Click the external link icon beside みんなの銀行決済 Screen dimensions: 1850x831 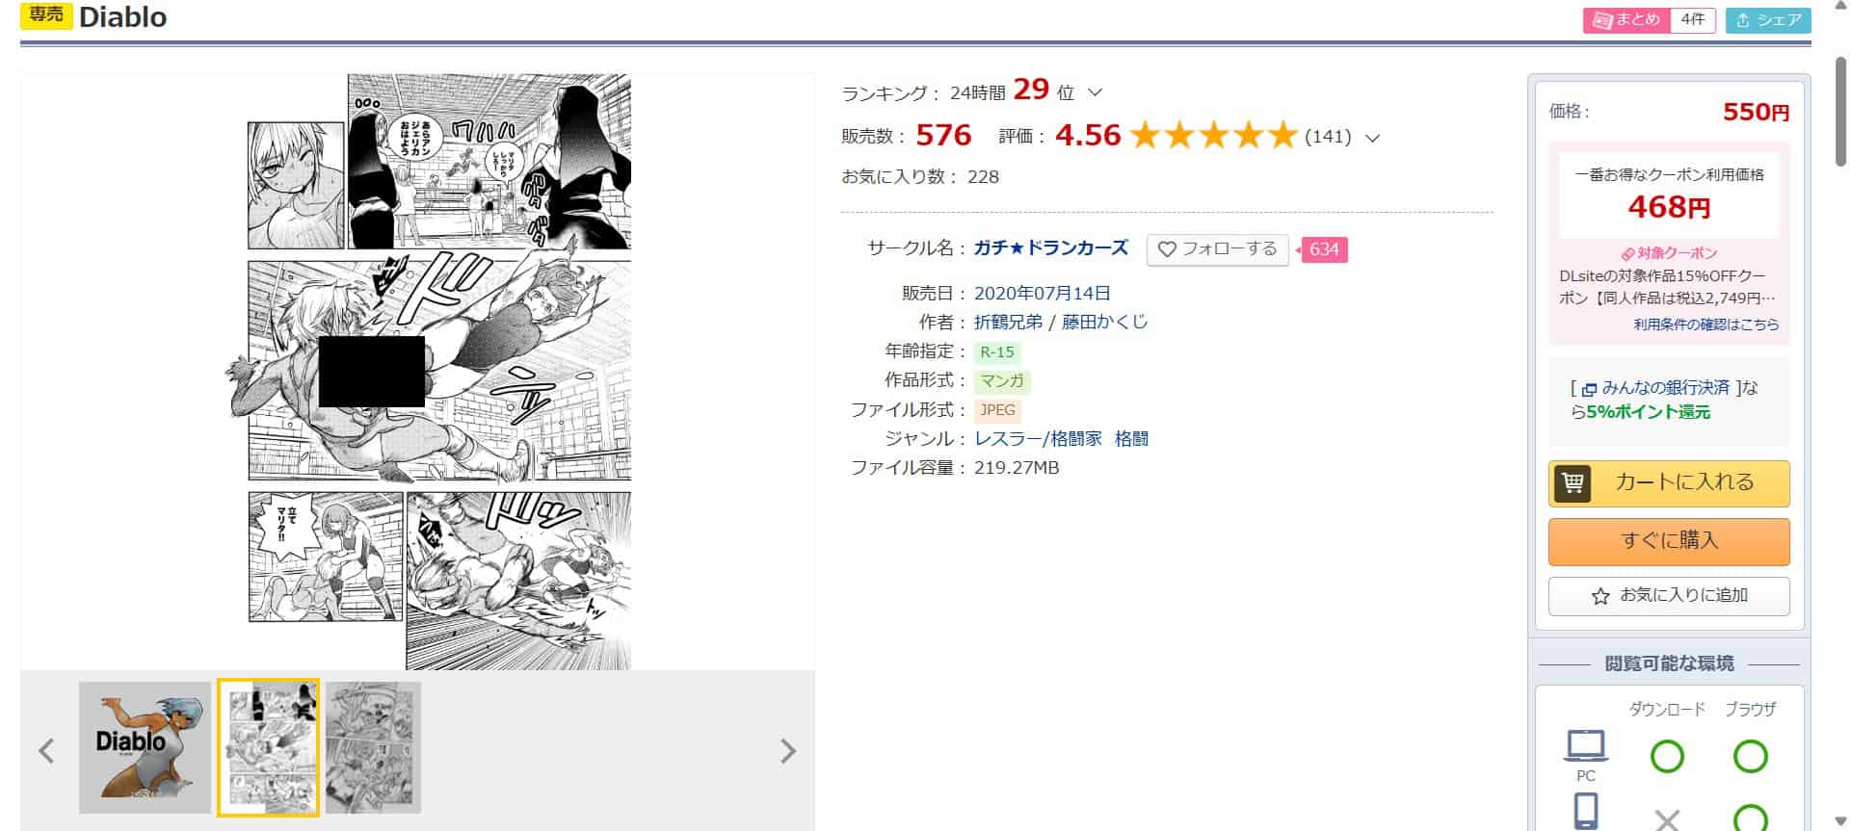pos(1590,389)
